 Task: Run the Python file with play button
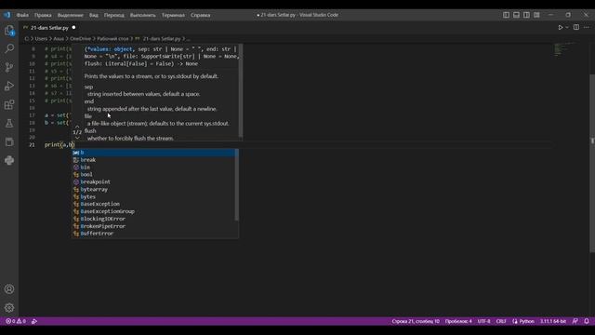560,27
